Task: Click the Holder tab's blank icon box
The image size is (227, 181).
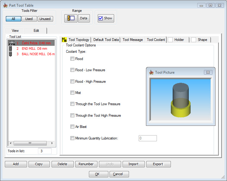Action: click(170, 40)
